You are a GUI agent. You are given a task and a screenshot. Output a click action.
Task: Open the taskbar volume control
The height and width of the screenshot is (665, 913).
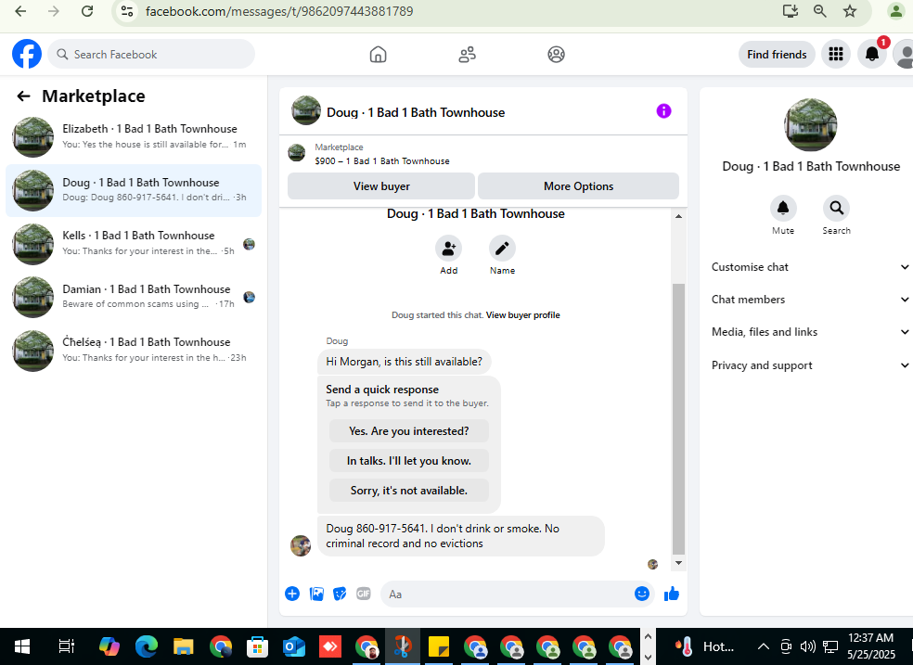click(807, 646)
